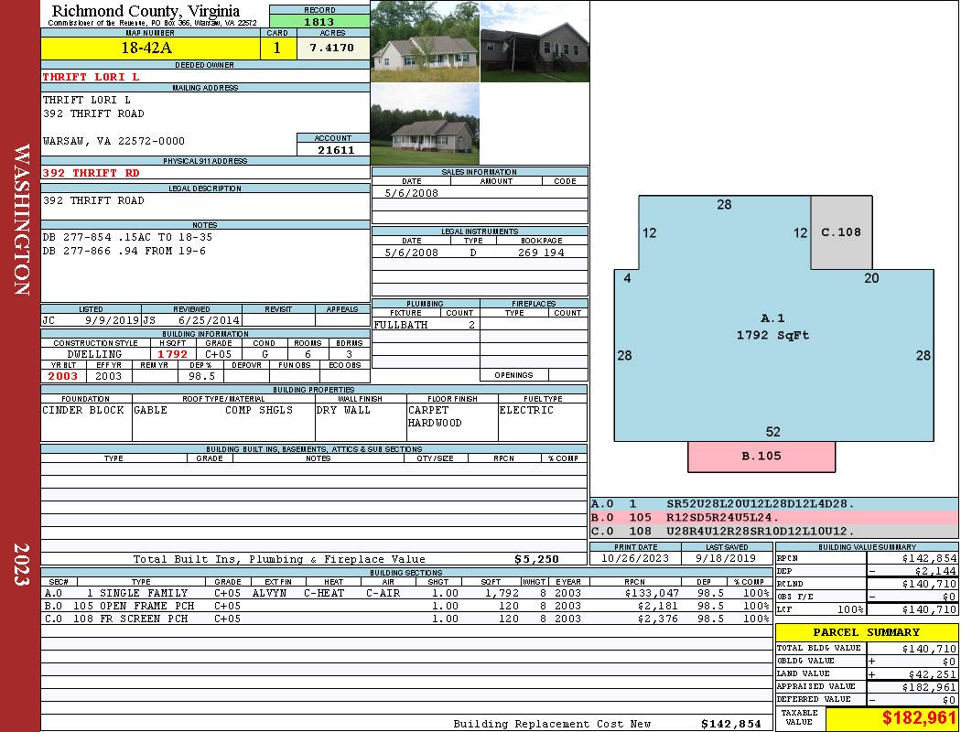Select last saved date 9/18/2019
Screen dimensions: 961x732
point(726,559)
